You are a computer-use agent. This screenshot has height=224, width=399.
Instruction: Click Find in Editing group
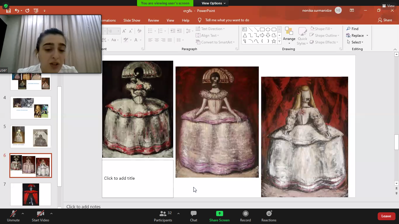(353, 29)
